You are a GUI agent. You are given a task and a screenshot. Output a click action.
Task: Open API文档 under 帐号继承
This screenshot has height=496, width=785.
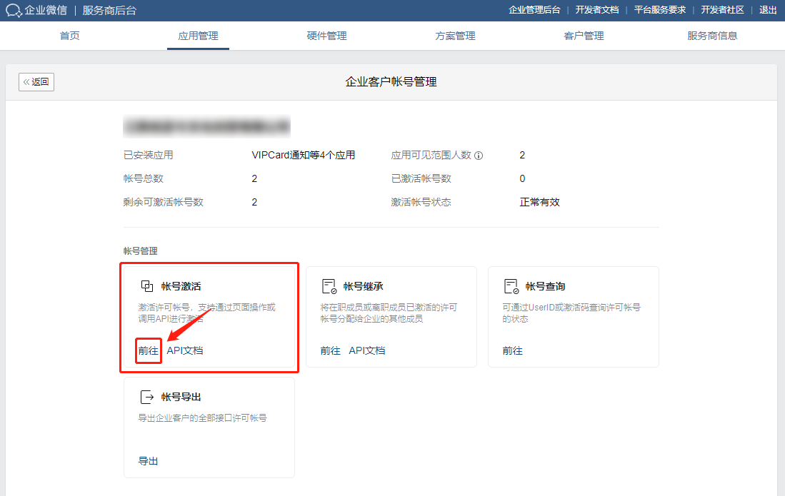(366, 351)
